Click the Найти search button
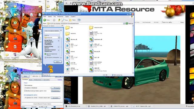 point(58,62)
